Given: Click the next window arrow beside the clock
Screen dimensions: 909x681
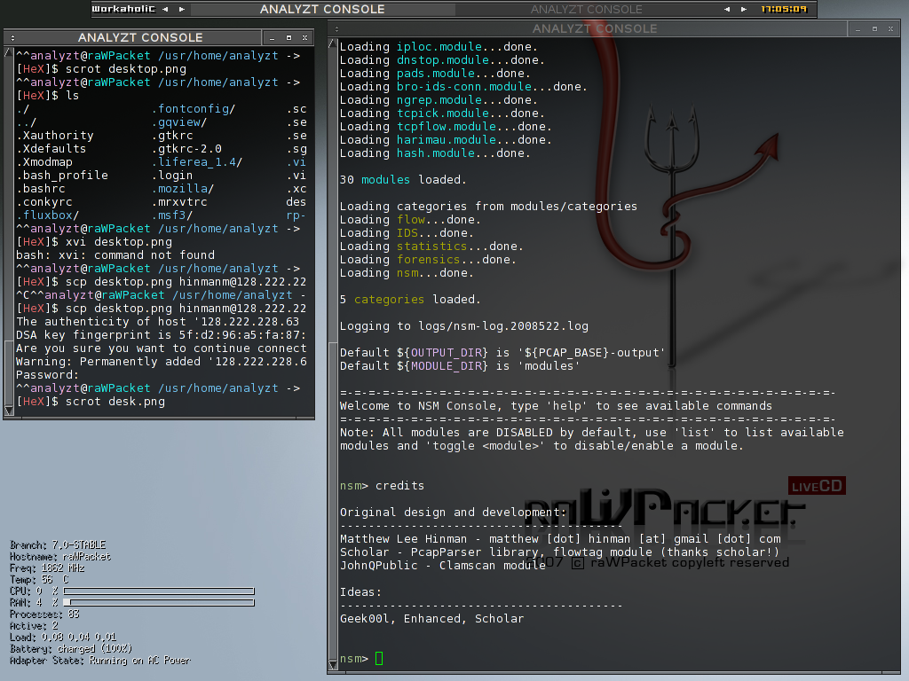Looking at the screenshot, I should coord(744,9).
